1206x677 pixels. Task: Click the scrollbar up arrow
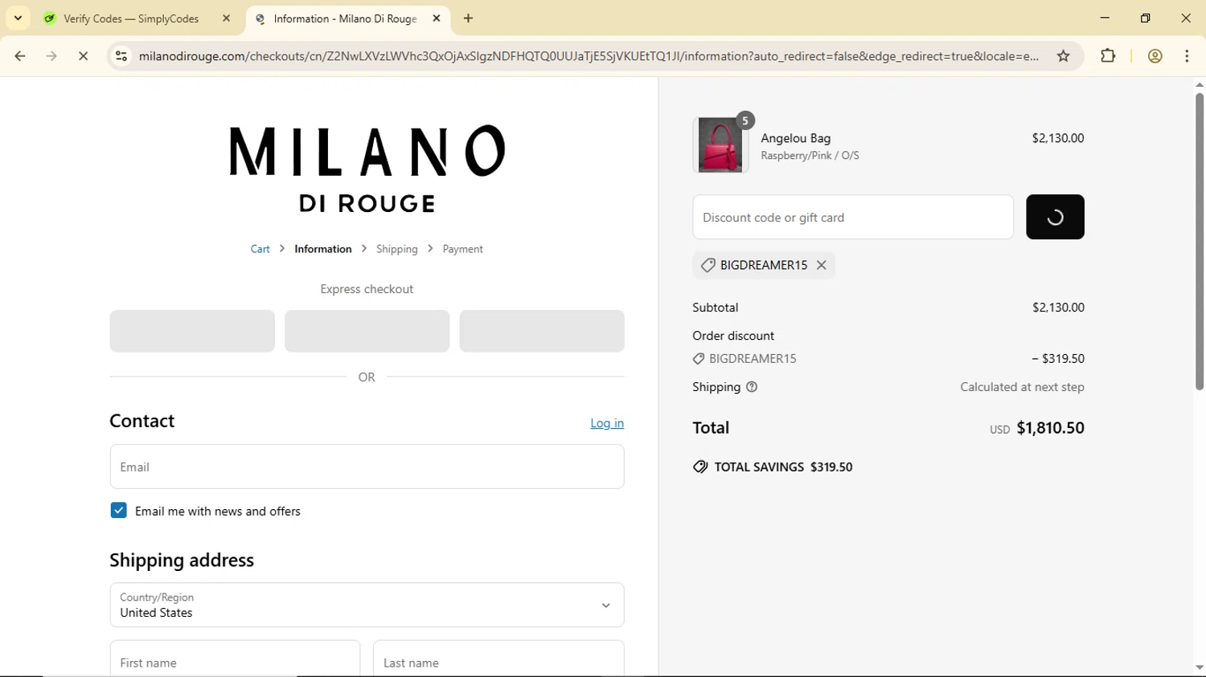[1200, 84]
